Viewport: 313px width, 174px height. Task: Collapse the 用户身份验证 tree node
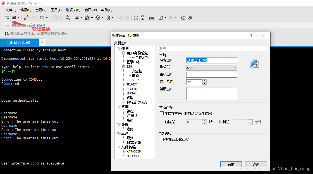124,53
